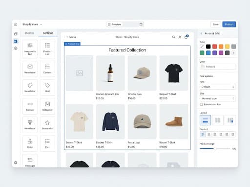The width and height of the screenshot is (250, 187).
Task: Add the divider-icon section next to Instagram
Action: tap(30, 106)
